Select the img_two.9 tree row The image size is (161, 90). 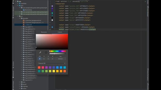pyautogui.click(x=28, y=80)
